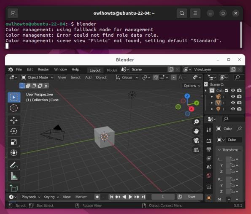Click the Z axis on navigation gizmo
The width and height of the screenshot is (251, 214).
point(187,96)
